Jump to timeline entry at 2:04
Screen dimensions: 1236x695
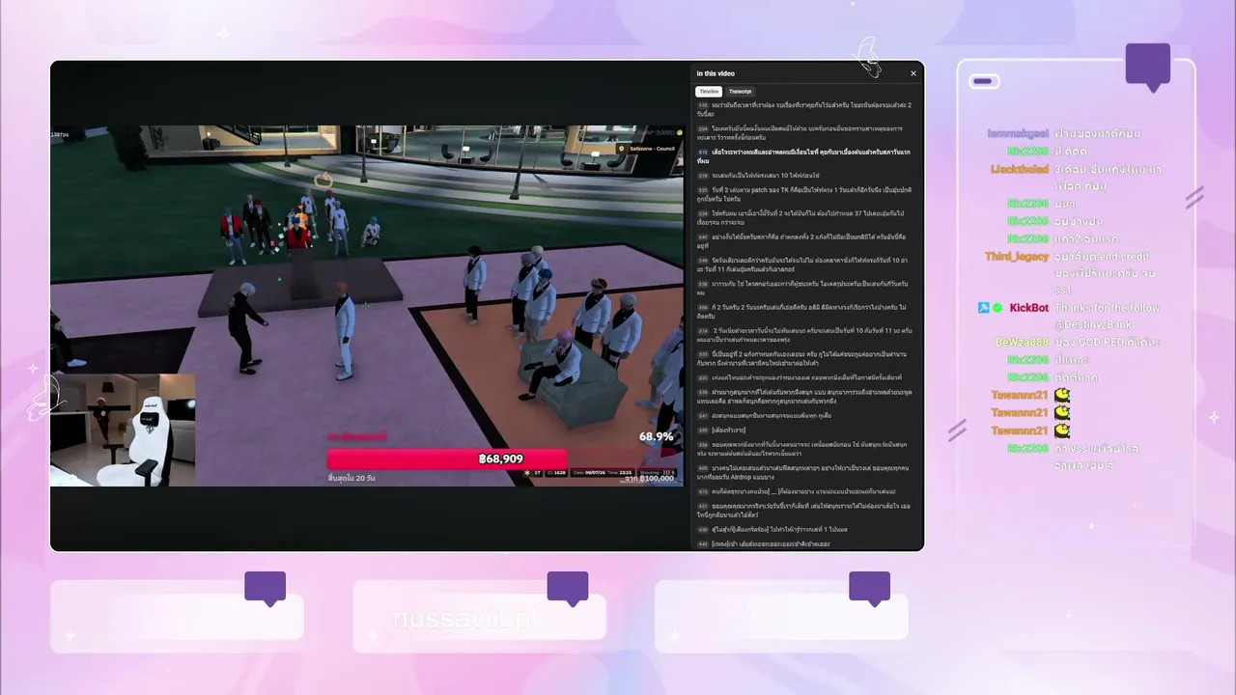click(x=804, y=132)
